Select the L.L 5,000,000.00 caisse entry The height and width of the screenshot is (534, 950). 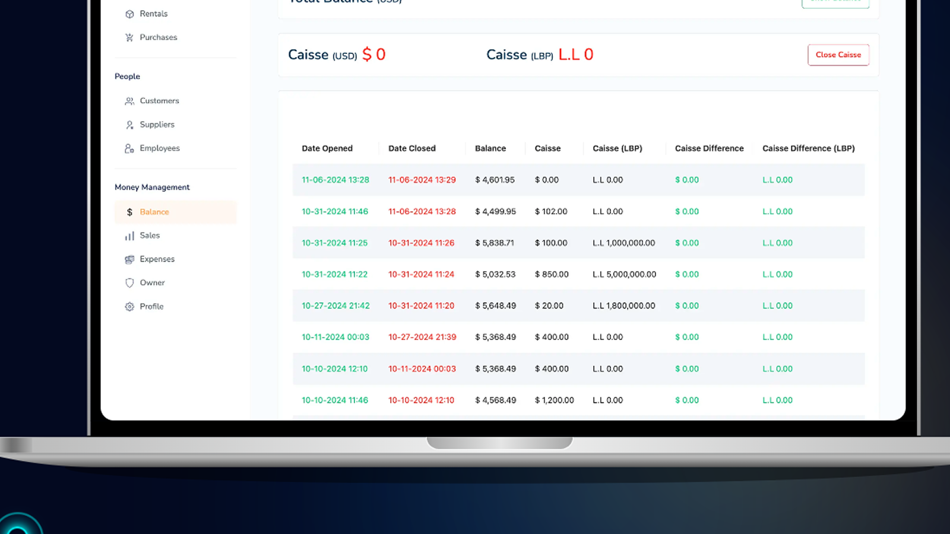click(x=624, y=274)
